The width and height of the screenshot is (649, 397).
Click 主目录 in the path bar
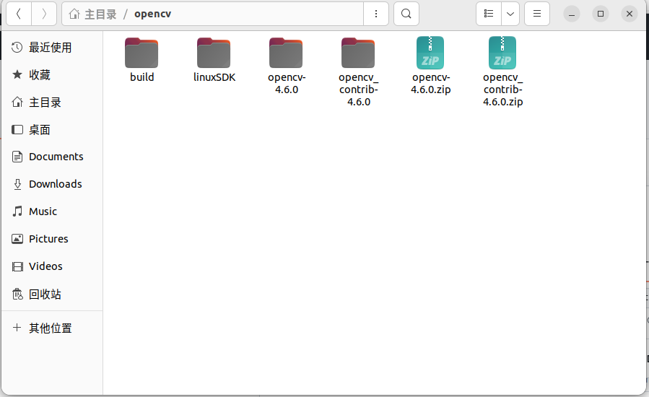click(100, 14)
